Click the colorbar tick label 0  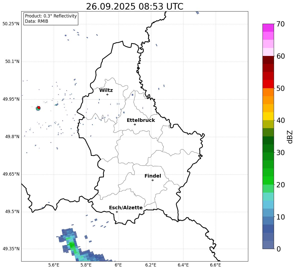point(278,249)
